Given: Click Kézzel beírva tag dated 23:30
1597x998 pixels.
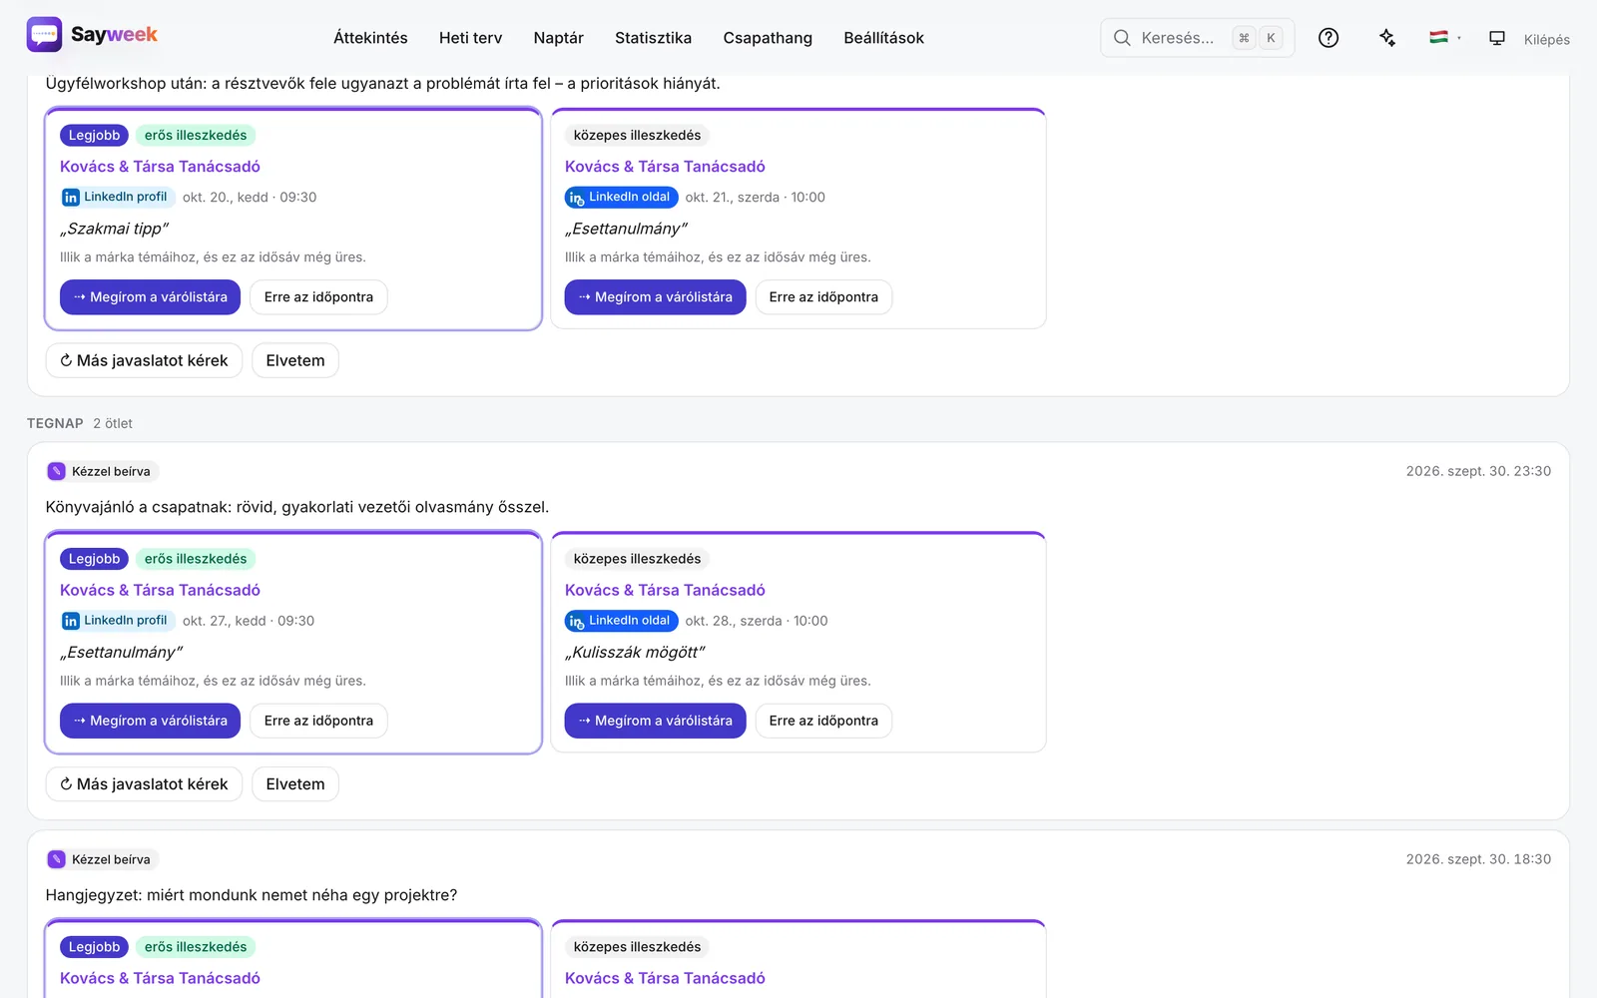Looking at the screenshot, I should pyautogui.click(x=102, y=471).
